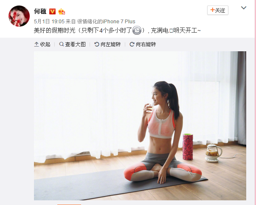Click the 何穗 profile avatar
The width and height of the screenshot is (256, 205).
click(x=19, y=16)
